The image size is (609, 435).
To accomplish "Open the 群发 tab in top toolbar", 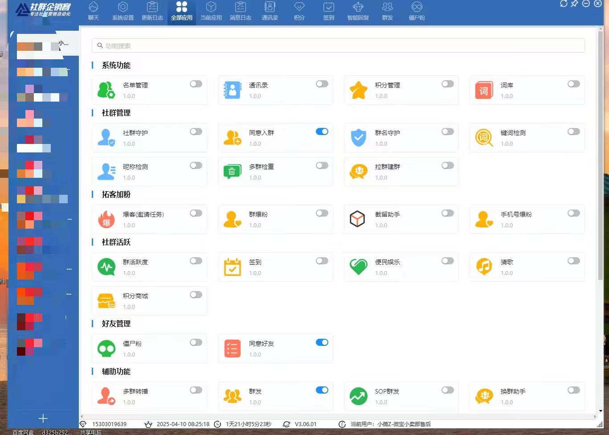I will (388, 12).
